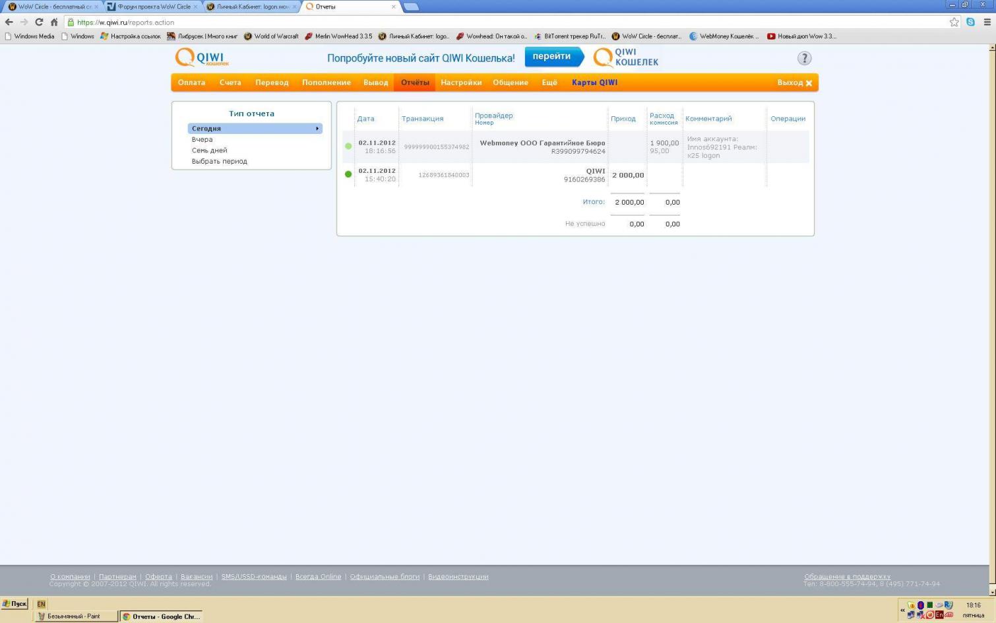This screenshot has height=623, width=996.
Task: Open the Chrome menu hamburger icon
Action: point(987,22)
